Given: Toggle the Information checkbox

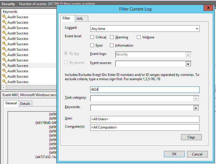Looking at the screenshot, I should coord(112,45).
